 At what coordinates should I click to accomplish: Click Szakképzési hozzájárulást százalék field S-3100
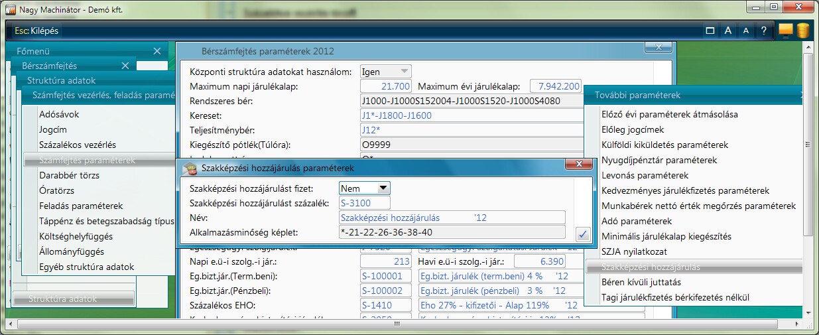(x=365, y=204)
